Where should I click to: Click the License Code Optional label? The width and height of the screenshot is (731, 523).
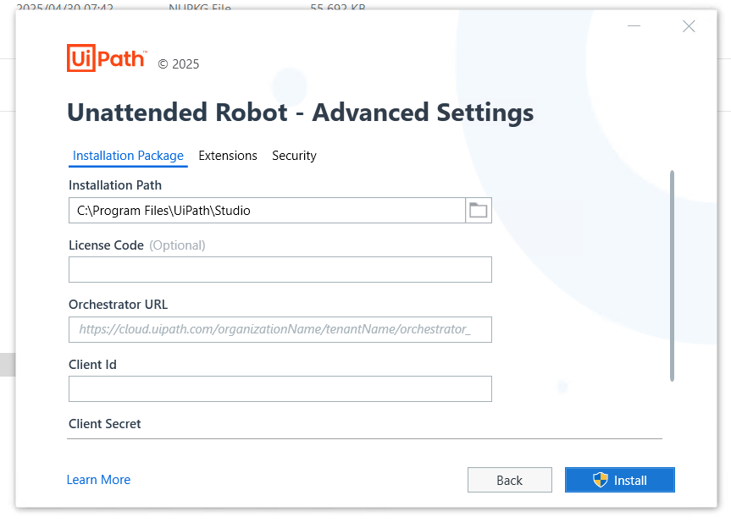click(177, 245)
